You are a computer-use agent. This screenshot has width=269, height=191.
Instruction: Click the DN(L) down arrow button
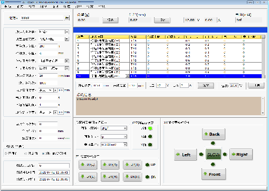click(x=88, y=177)
